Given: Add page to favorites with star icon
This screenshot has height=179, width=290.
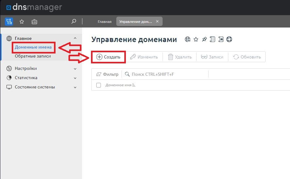Looking at the screenshot, I should (196, 39).
